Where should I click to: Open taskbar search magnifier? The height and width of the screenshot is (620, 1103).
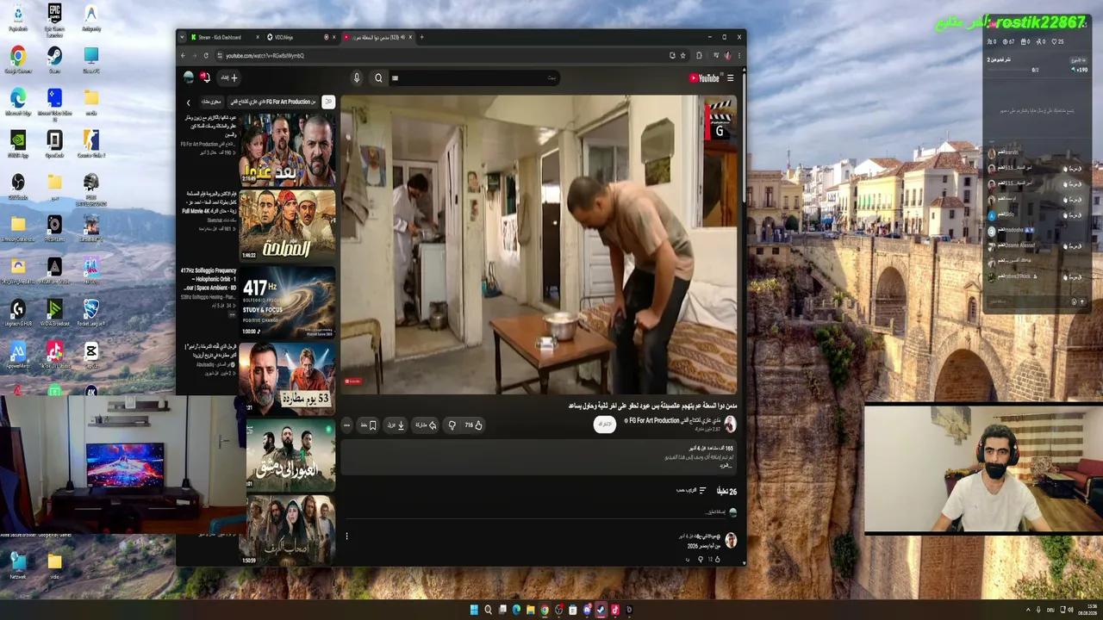click(x=489, y=610)
